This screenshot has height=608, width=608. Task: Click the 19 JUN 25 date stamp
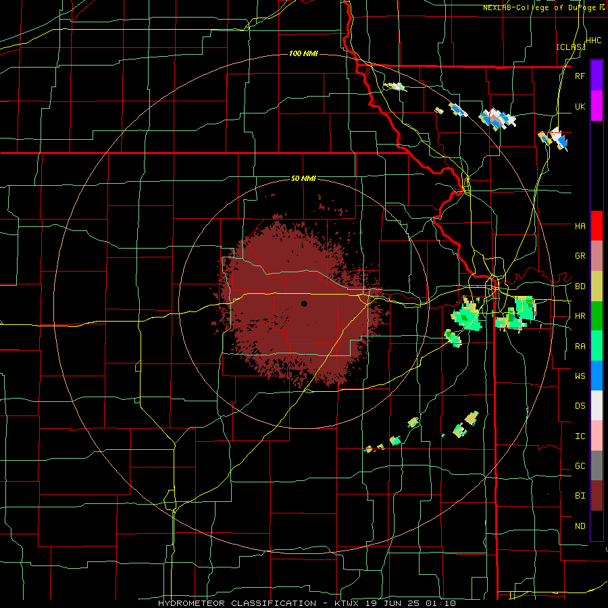click(x=392, y=603)
